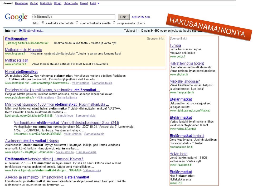Open Etelänmatkat ad from vertaa.fi
This screenshot has width=253, height=186.
(x=181, y=118)
